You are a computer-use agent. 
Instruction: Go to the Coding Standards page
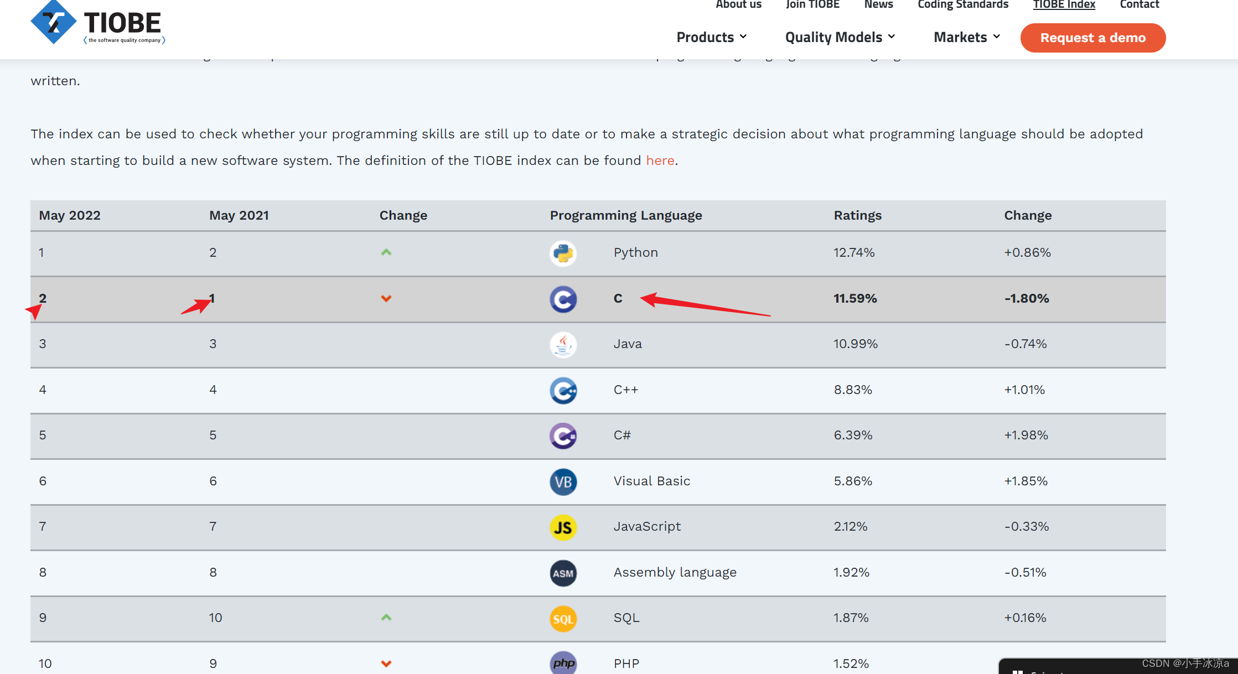(x=962, y=4)
